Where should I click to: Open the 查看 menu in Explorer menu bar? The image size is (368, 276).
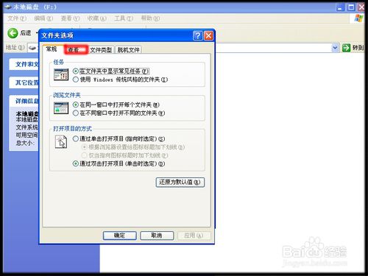71,18
